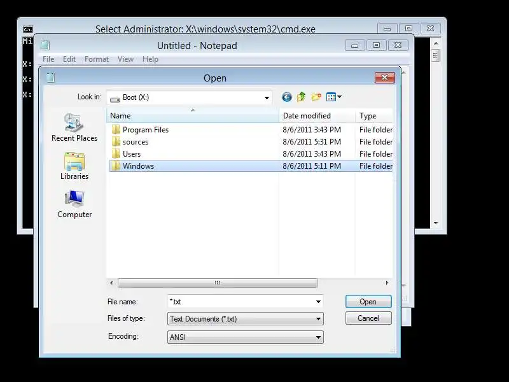Click the Notepad window title bar icon

point(45,45)
